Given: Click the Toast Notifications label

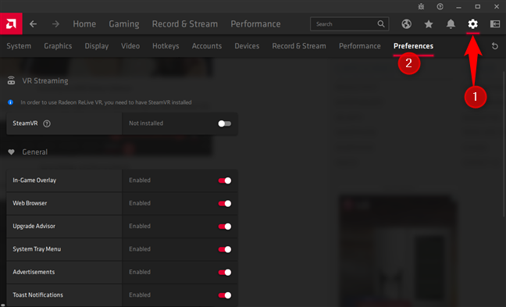Looking at the screenshot, I should [x=37, y=295].
